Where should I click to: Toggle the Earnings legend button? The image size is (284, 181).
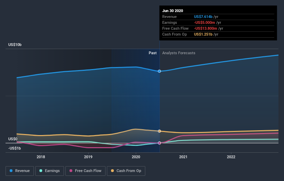pyautogui.click(x=49, y=171)
